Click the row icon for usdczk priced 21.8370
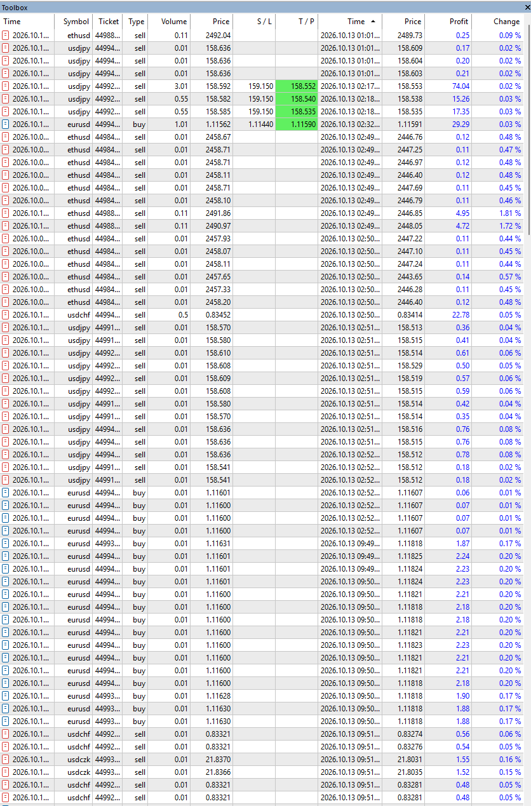Viewport: 531px width, 806px height. [x=6, y=760]
